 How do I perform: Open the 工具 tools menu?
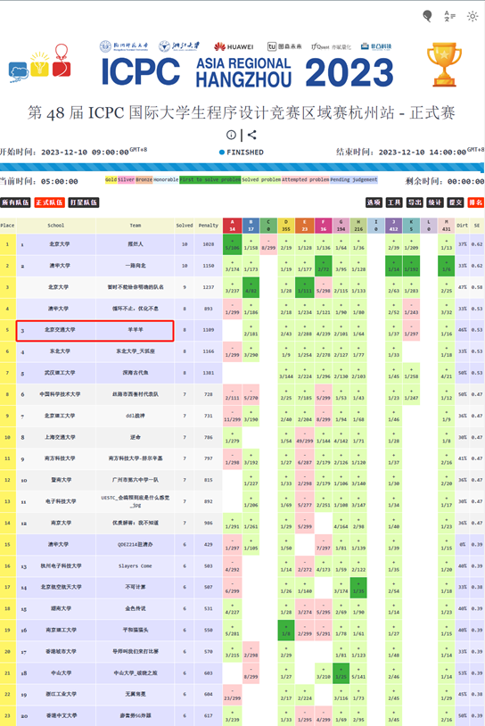(394, 202)
